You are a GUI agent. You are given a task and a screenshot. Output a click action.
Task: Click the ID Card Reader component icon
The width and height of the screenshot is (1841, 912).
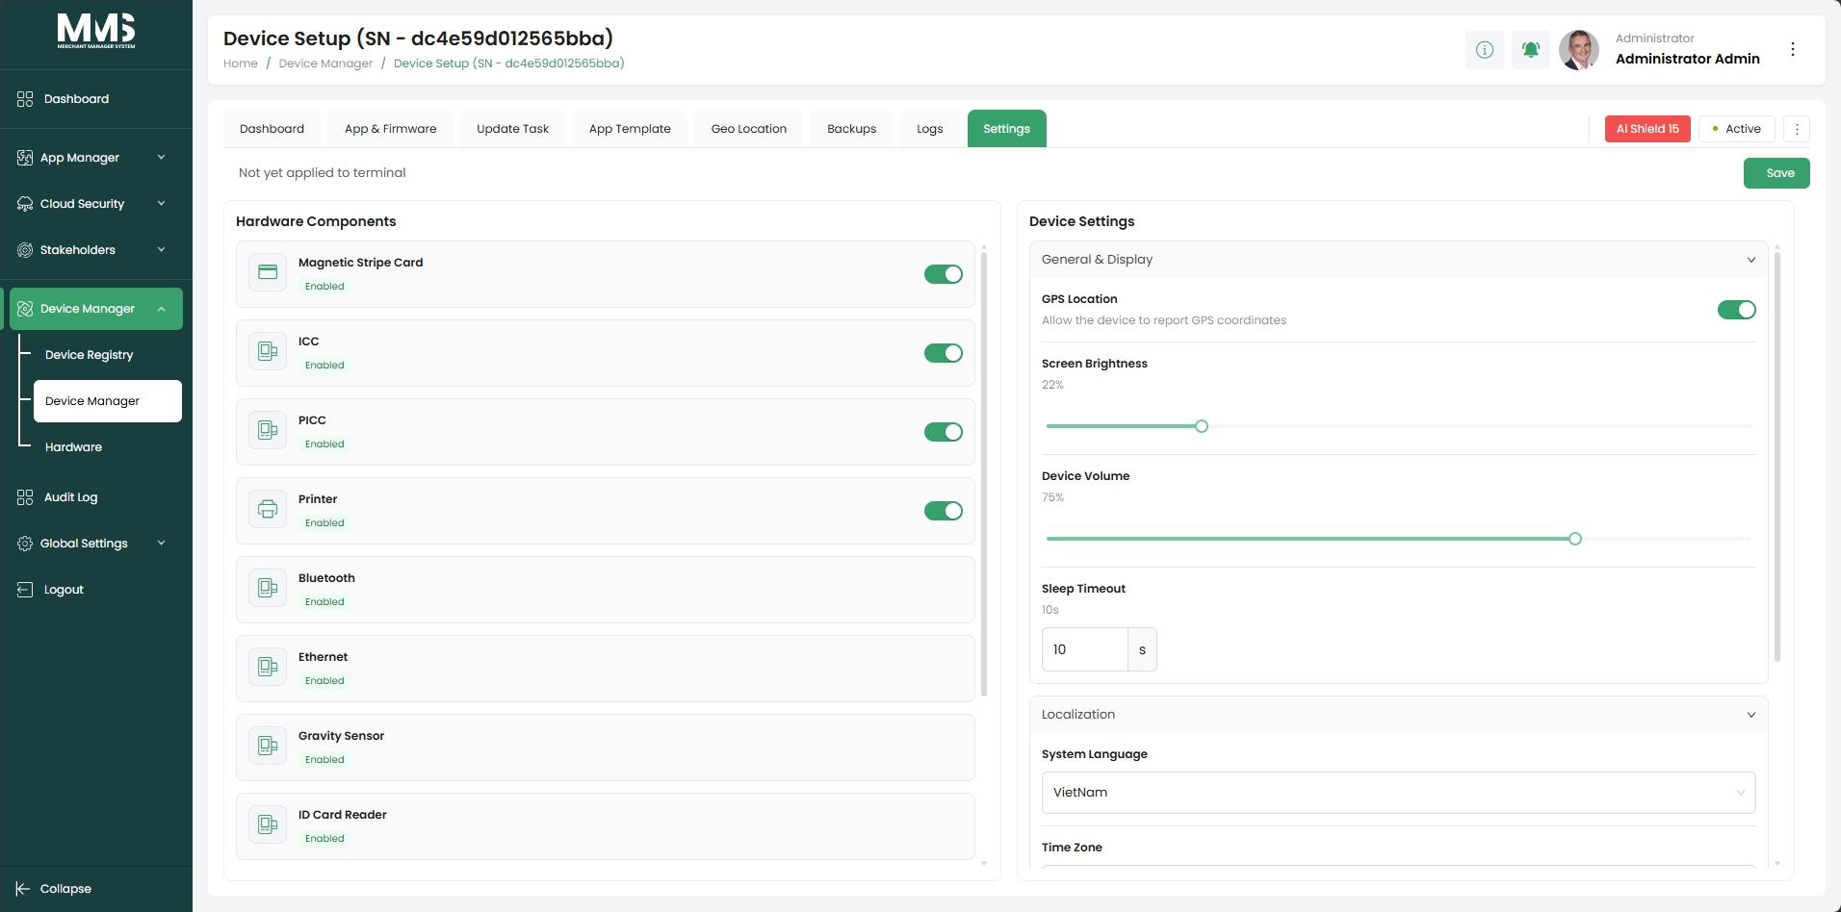(268, 824)
